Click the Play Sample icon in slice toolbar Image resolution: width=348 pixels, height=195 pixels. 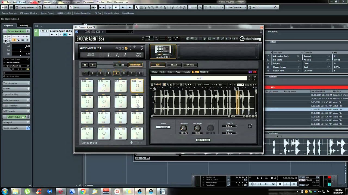152,85
